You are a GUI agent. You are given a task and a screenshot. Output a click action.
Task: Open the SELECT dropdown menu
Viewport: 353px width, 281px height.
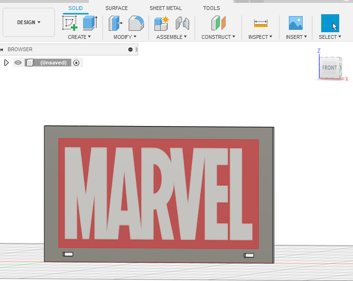tap(330, 37)
